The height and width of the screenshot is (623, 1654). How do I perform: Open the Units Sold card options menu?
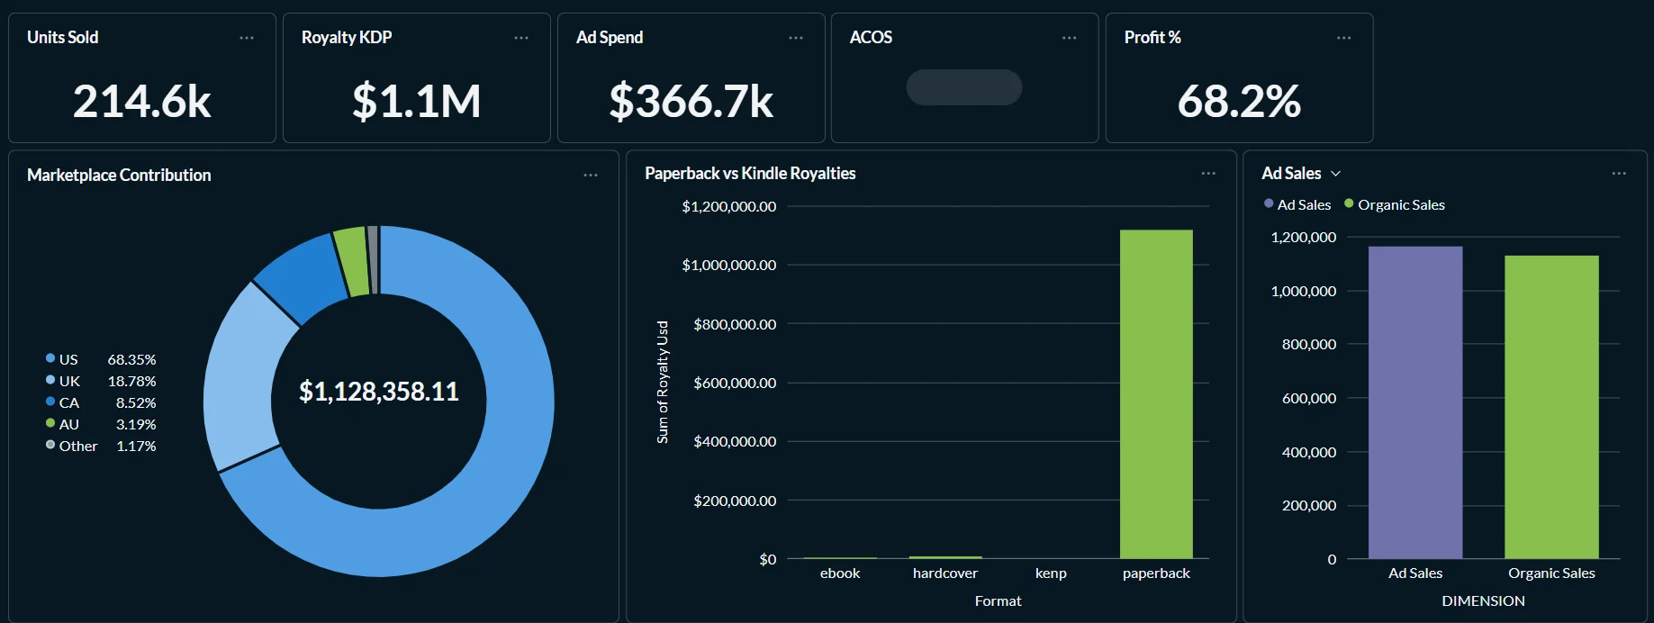tap(247, 38)
